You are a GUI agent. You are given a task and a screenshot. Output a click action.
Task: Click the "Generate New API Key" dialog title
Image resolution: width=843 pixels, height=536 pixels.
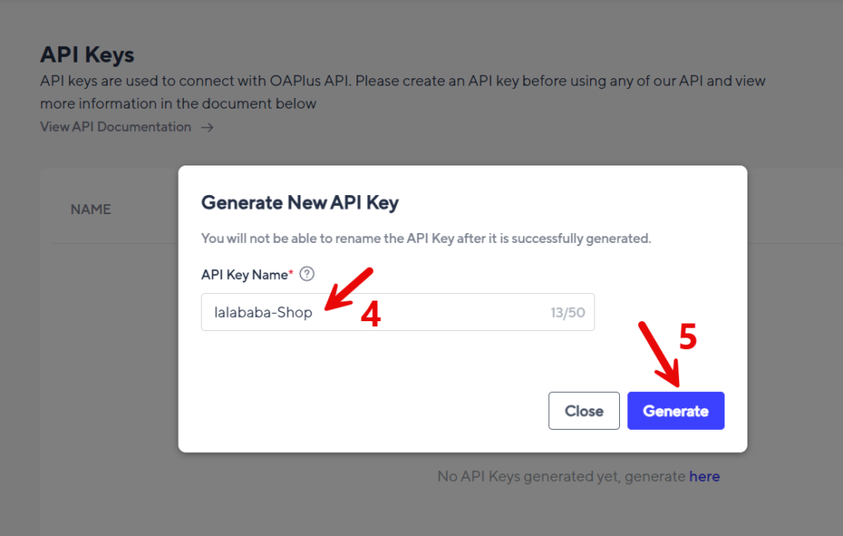pos(300,203)
